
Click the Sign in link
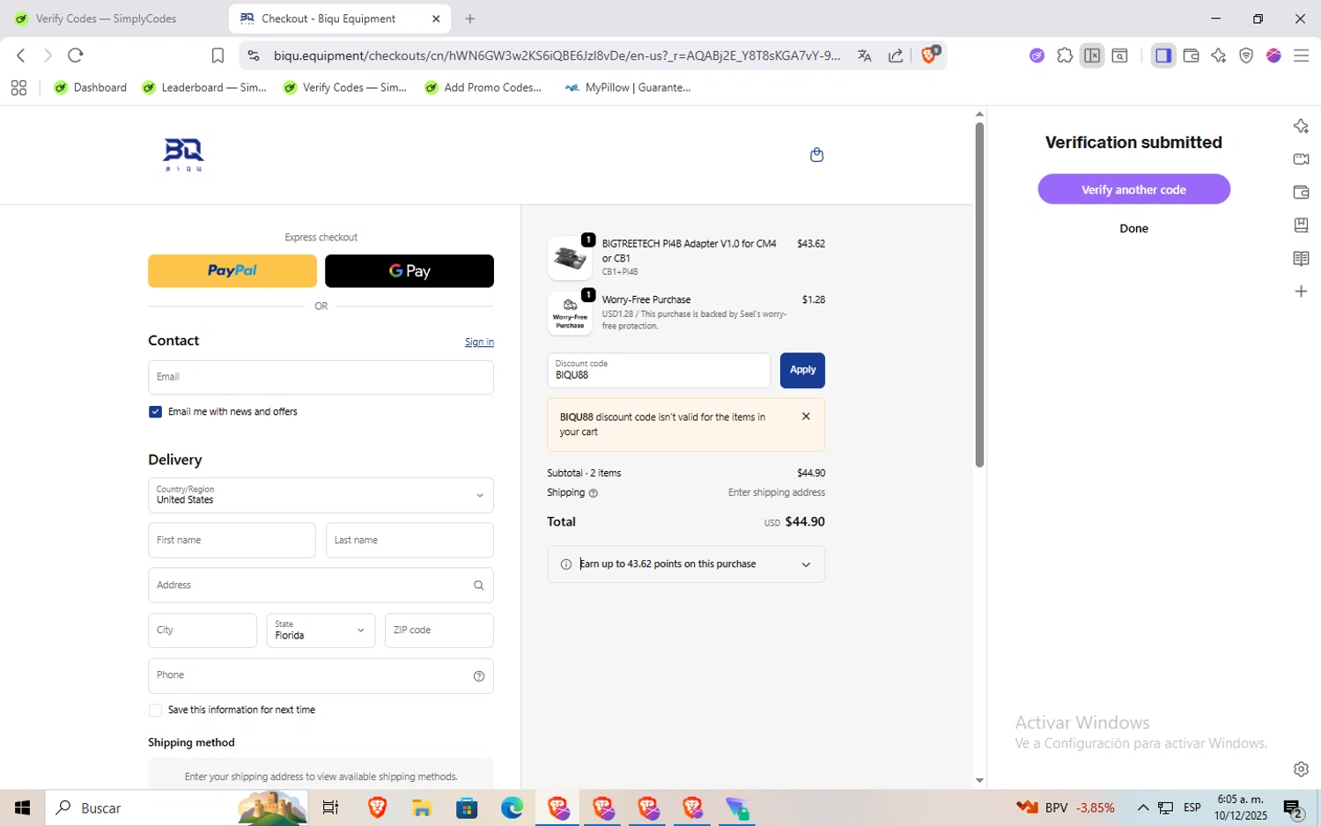(x=479, y=342)
